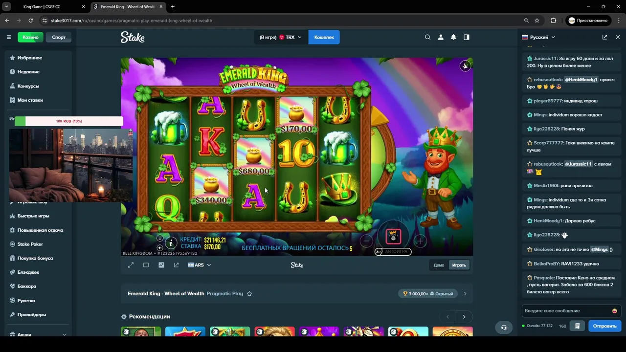Open the user profile icon
Viewport: 626px width, 352px height.
[441, 37]
